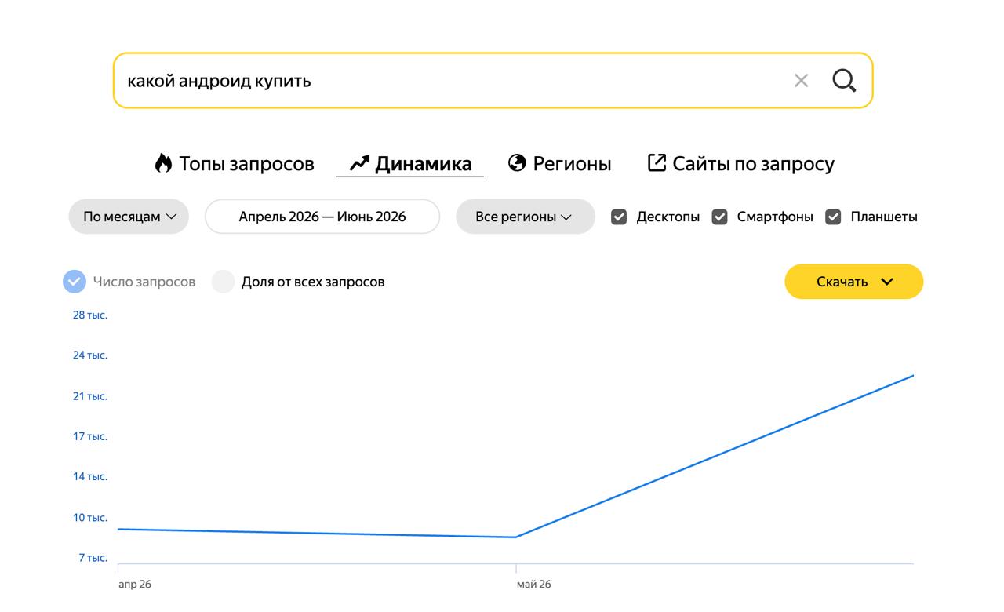Toggle the Планшеты checkbox
The height and width of the screenshot is (612, 1004).
pyautogui.click(x=833, y=217)
